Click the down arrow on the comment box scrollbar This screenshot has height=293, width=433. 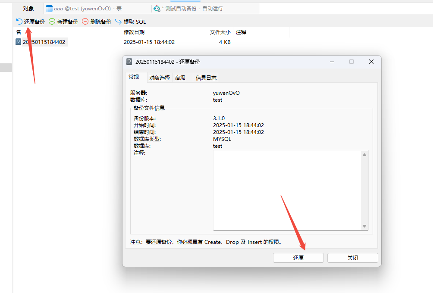[x=364, y=226]
